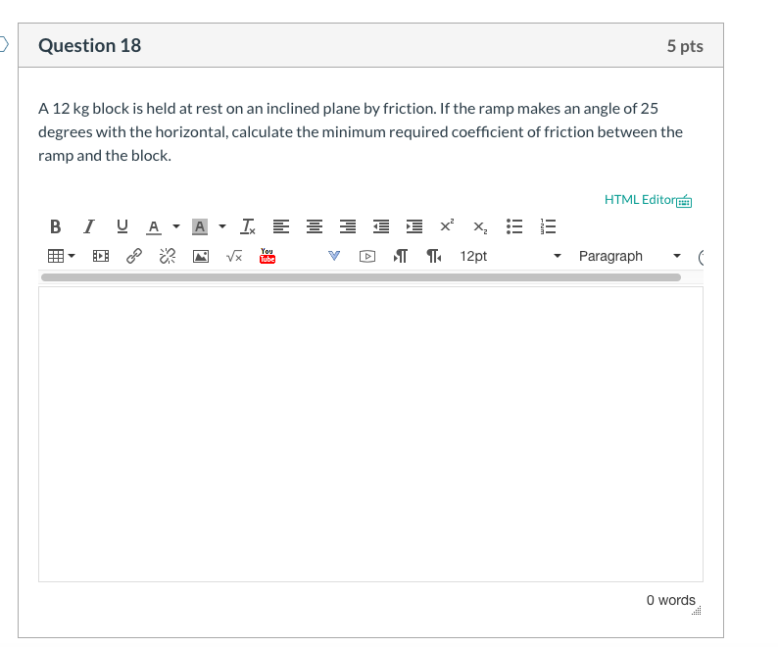
Task: Click the partially visible accessibility icon
Action: click(x=701, y=257)
